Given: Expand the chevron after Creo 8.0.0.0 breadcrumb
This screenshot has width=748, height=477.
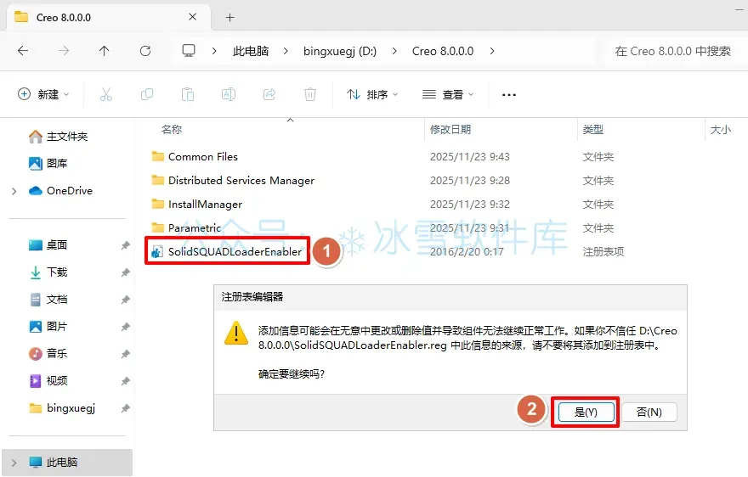Looking at the screenshot, I should 492,51.
